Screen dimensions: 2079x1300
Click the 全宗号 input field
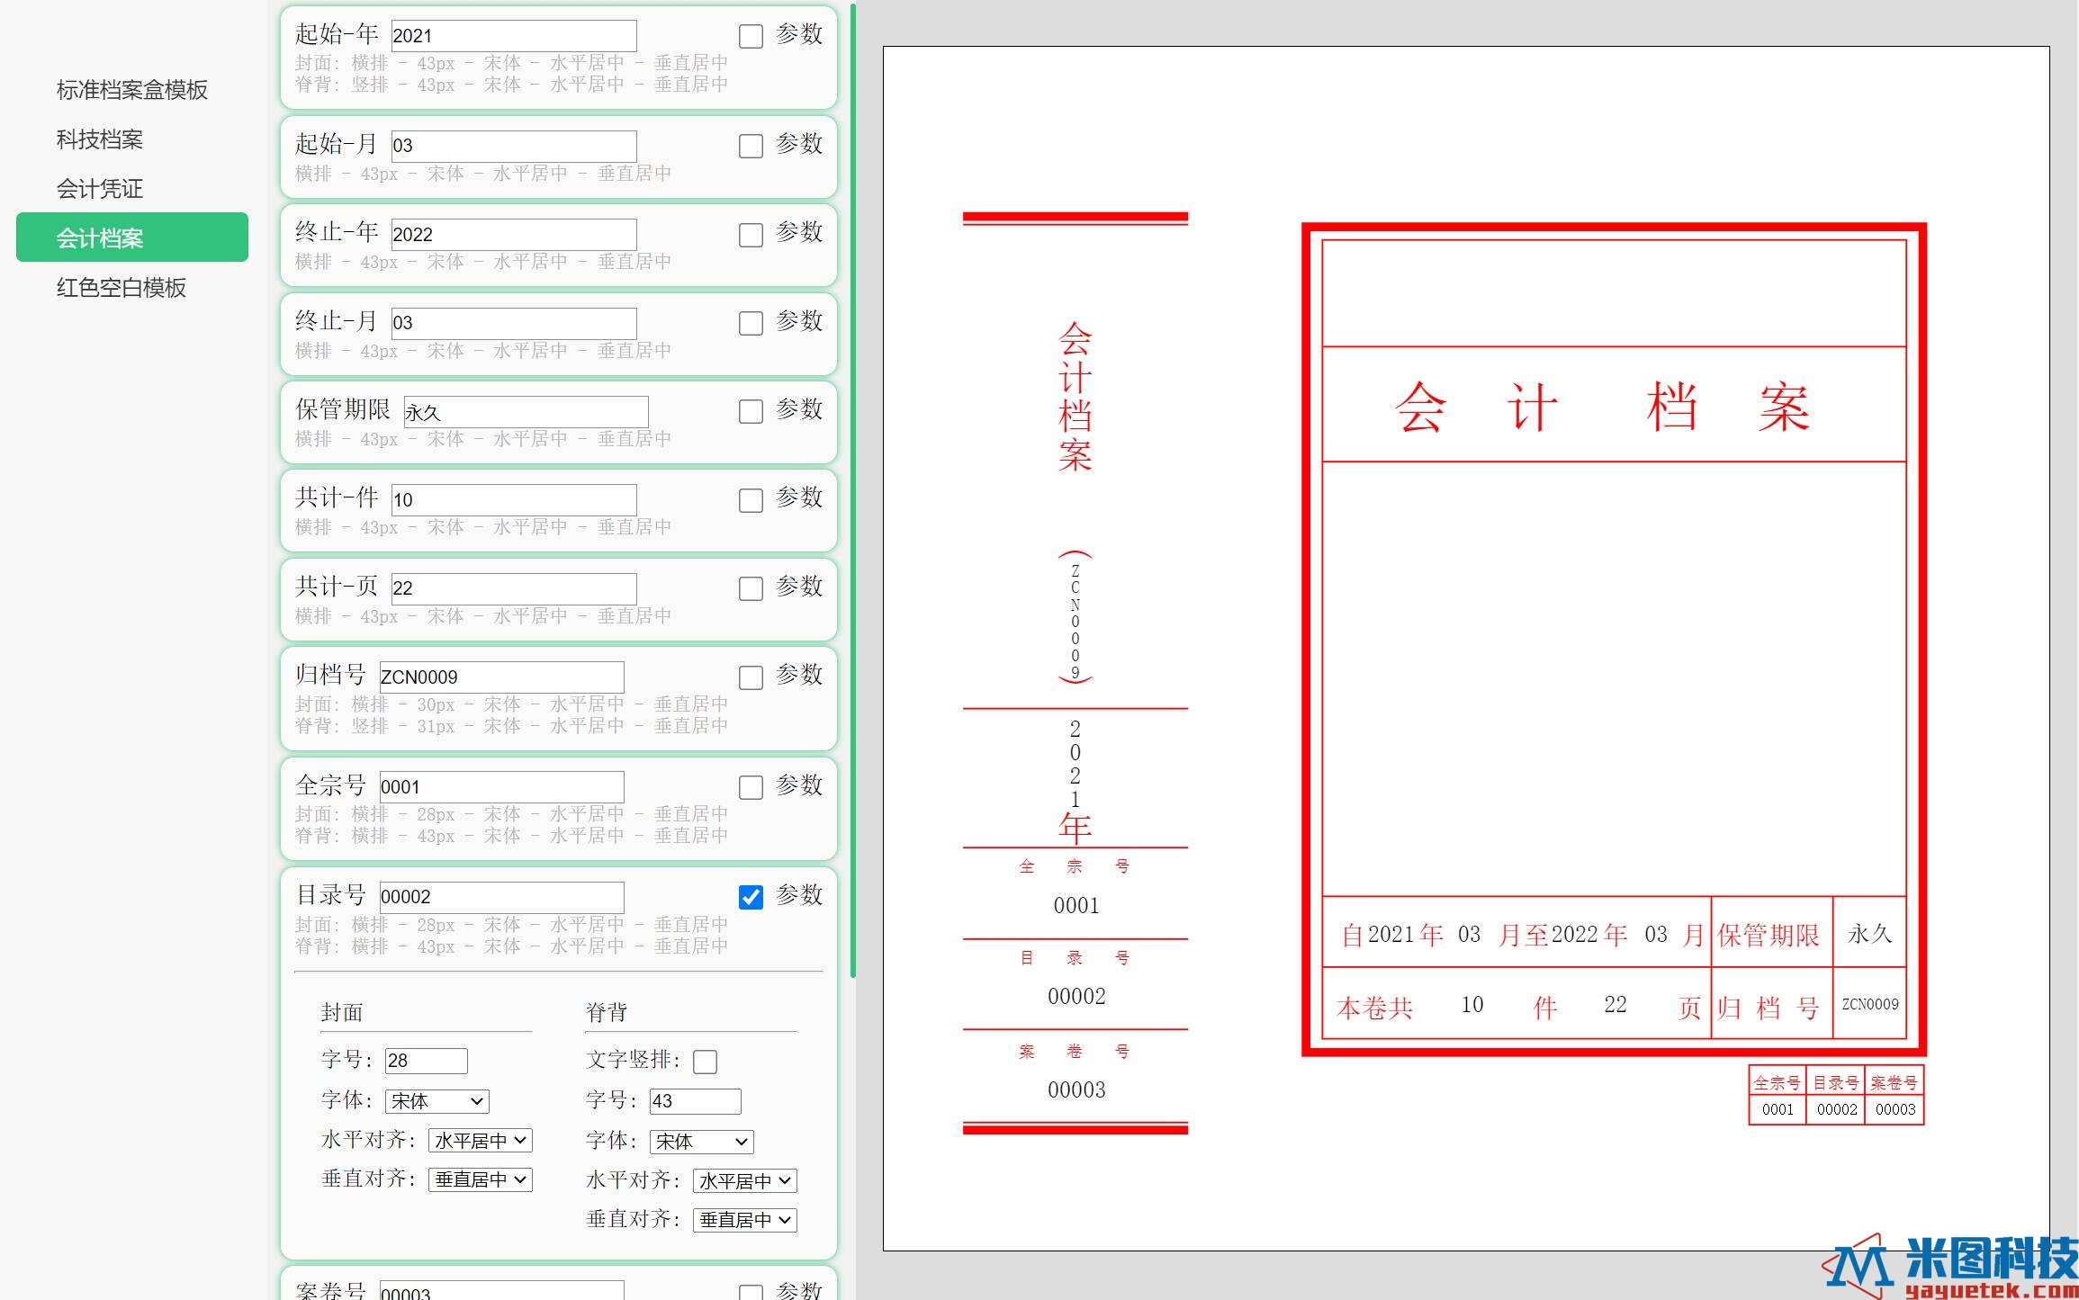[501, 787]
